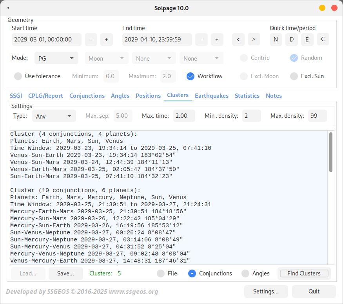
Task: Switch to the SSGI tab
Action: click(x=16, y=96)
